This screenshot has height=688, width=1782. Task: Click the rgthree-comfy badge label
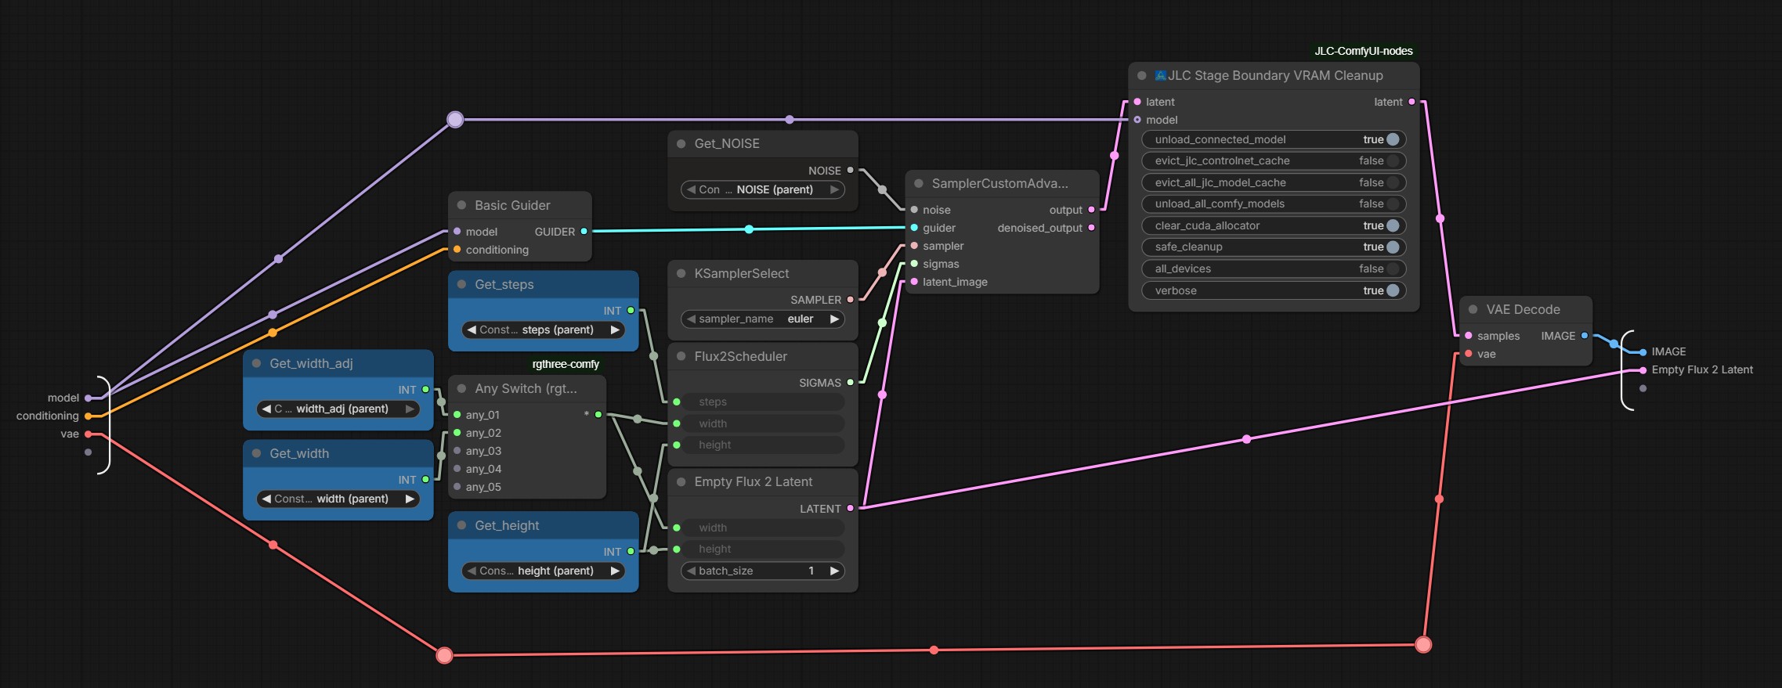(566, 364)
